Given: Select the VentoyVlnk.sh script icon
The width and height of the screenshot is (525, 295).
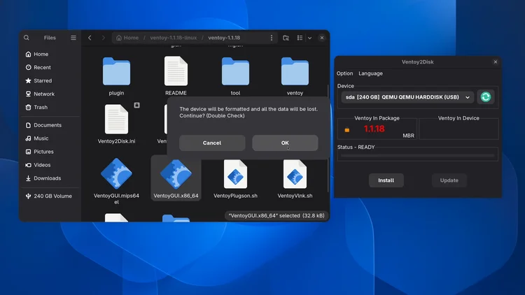Looking at the screenshot, I should pos(295,174).
